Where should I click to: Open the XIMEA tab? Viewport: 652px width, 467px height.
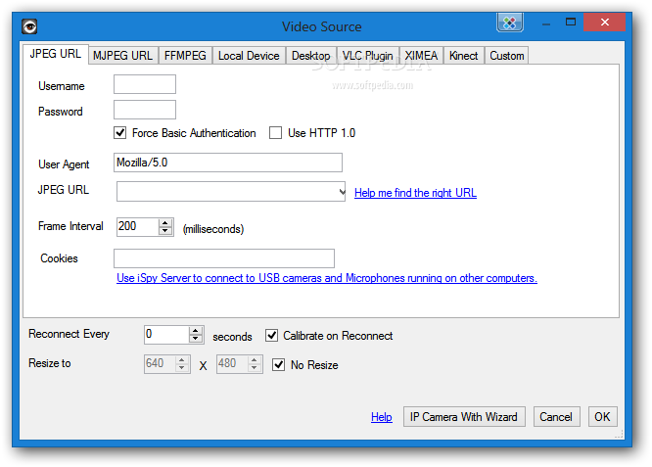click(421, 56)
